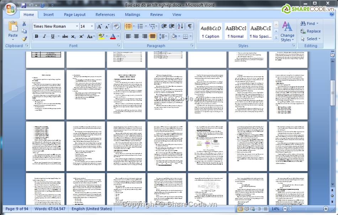This screenshot has height=215, width=338.
Task: Open the References tab
Action: coord(105,15)
